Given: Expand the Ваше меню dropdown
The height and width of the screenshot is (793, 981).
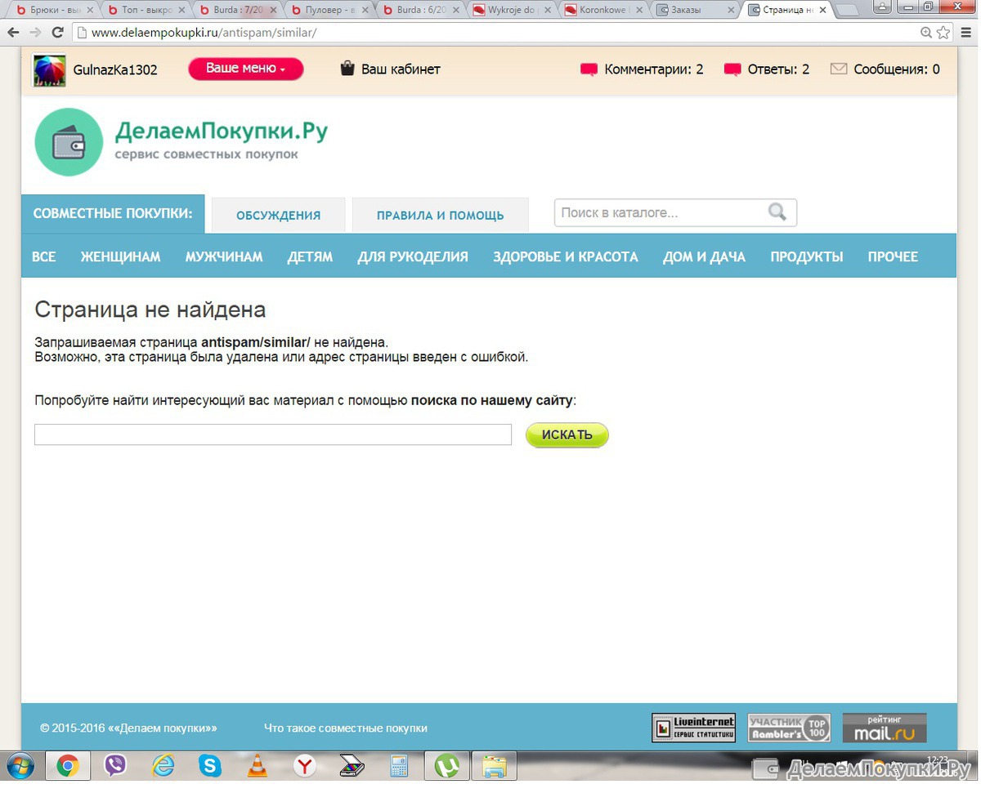Looking at the screenshot, I should click(x=246, y=69).
